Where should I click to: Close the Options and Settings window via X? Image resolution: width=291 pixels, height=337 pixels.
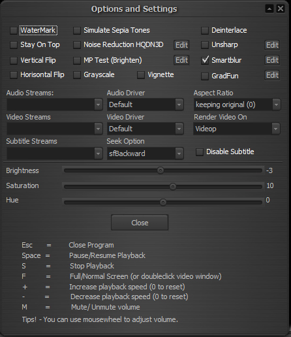tap(281, 9)
